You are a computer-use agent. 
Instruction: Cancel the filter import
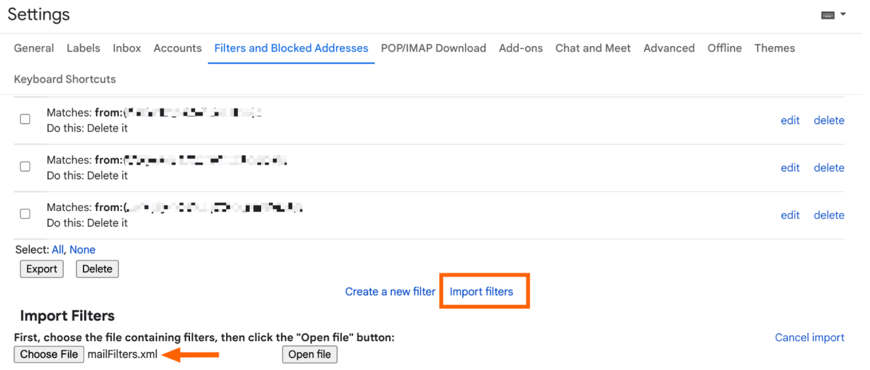tap(810, 338)
